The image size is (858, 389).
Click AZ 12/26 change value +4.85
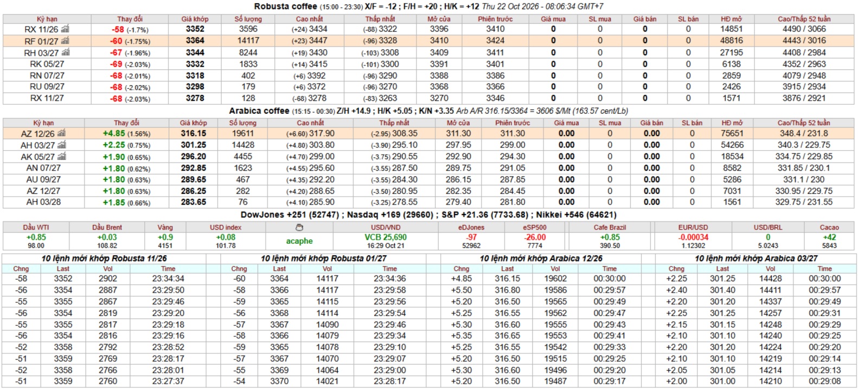114,133
